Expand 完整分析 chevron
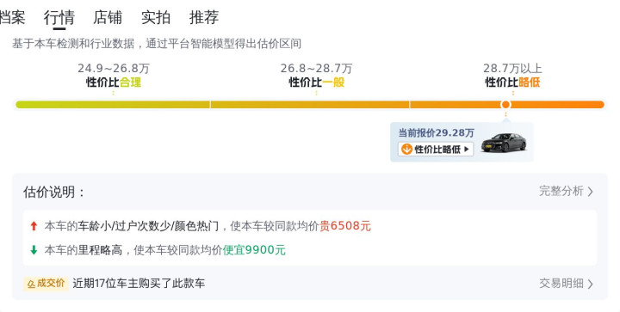 click(590, 192)
